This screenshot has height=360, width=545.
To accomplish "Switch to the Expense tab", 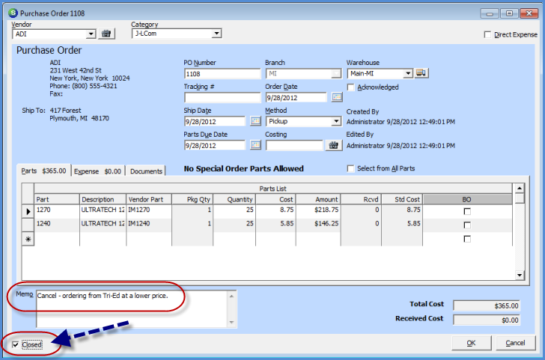I will [x=97, y=171].
